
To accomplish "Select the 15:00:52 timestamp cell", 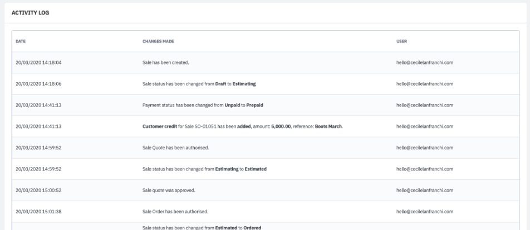I will tap(38, 190).
